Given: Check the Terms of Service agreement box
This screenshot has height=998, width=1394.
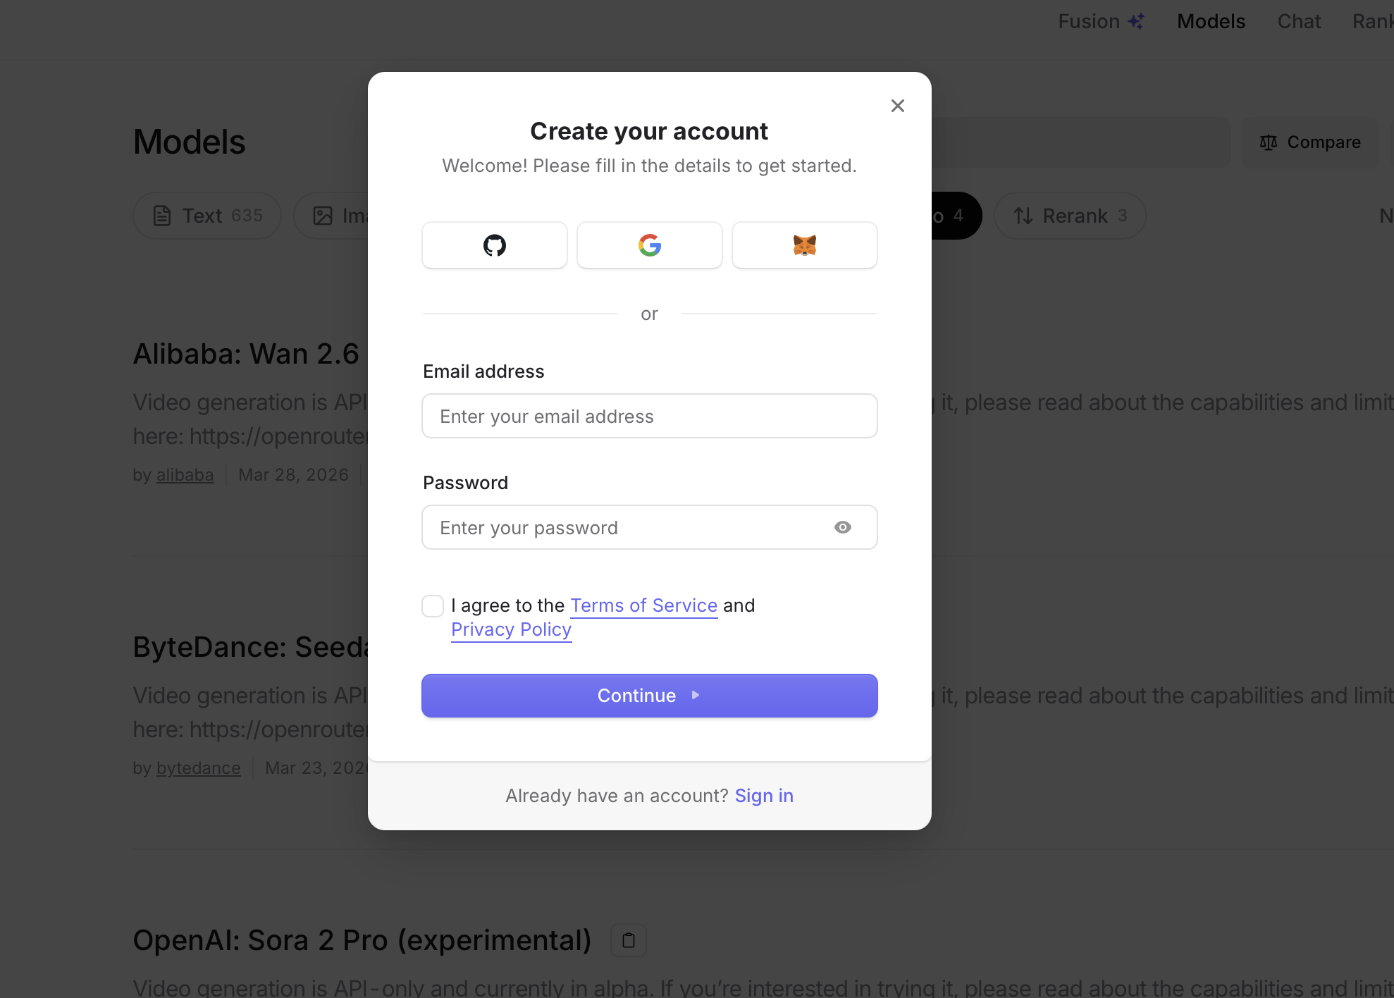Looking at the screenshot, I should click(x=433, y=605).
